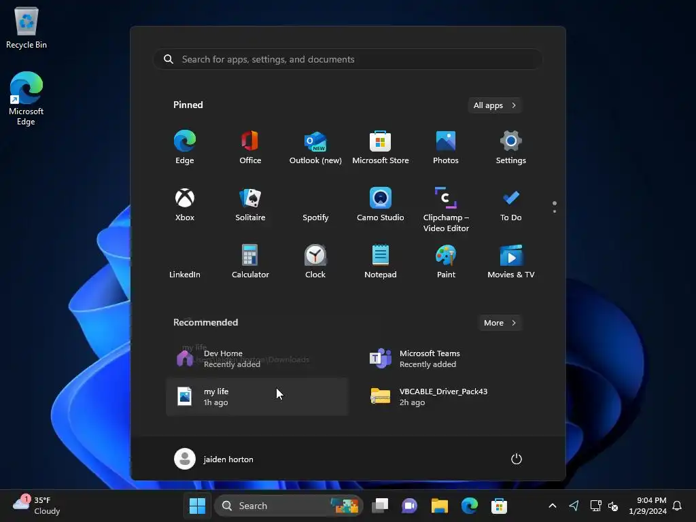This screenshot has width=696, height=522.
Task: Click the More button in Recommended
Action: pyautogui.click(x=500, y=323)
